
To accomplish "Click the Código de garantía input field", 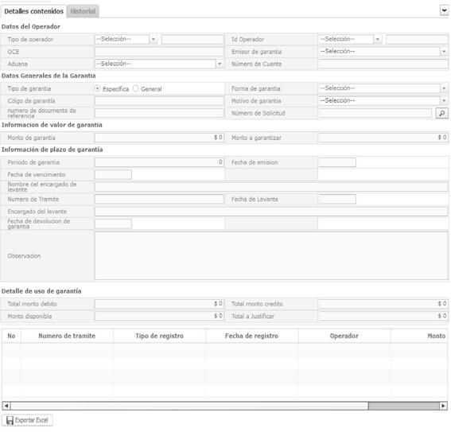I will click(159, 101).
